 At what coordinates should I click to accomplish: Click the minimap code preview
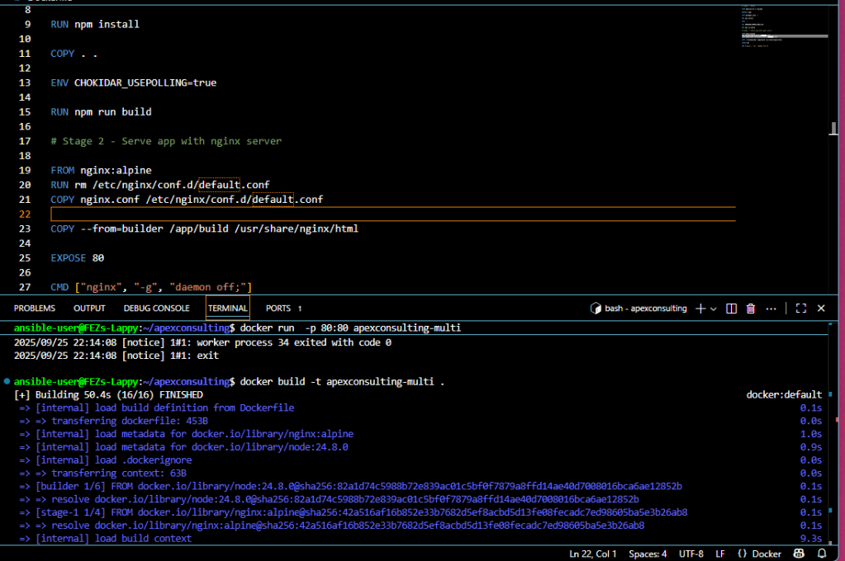pos(783,26)
